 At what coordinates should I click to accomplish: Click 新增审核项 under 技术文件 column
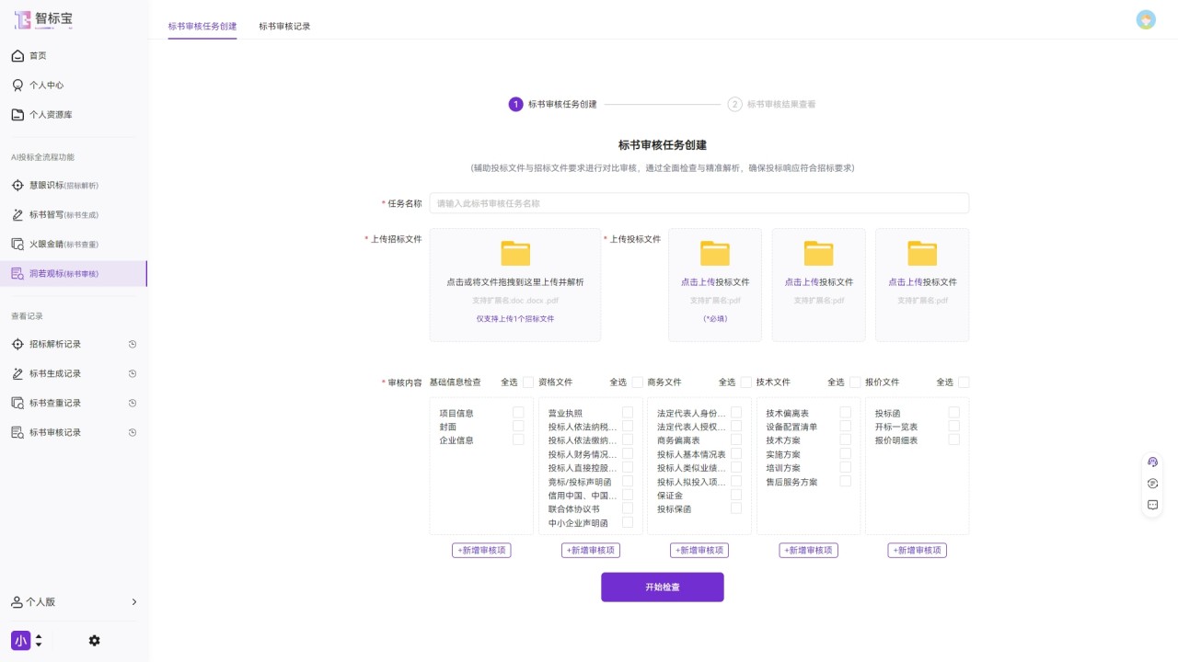807,550
